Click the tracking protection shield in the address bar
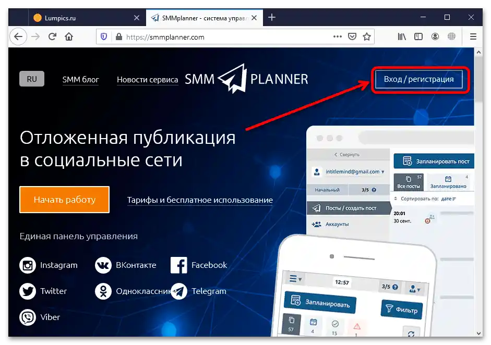Image resolution: width=491 pixels, height=345 pixels. coord(104,36)
